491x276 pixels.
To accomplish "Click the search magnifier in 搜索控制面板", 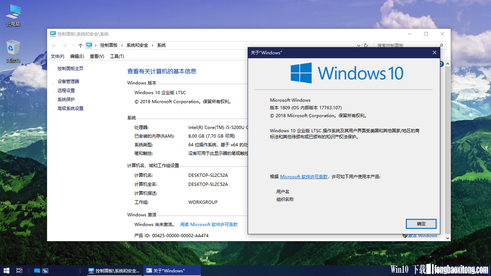I will pyautogui.click(x=441, y=45).
